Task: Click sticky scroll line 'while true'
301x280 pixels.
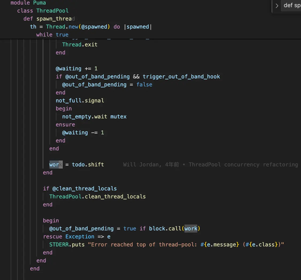Action: pos(52,35)
